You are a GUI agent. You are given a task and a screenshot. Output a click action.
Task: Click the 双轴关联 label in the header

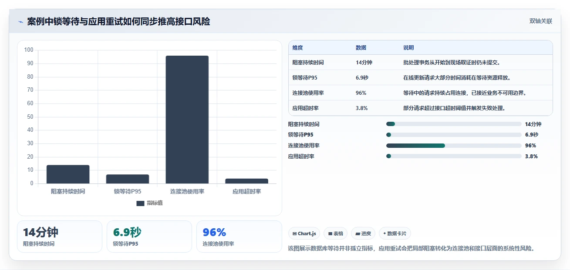(541, 21)
